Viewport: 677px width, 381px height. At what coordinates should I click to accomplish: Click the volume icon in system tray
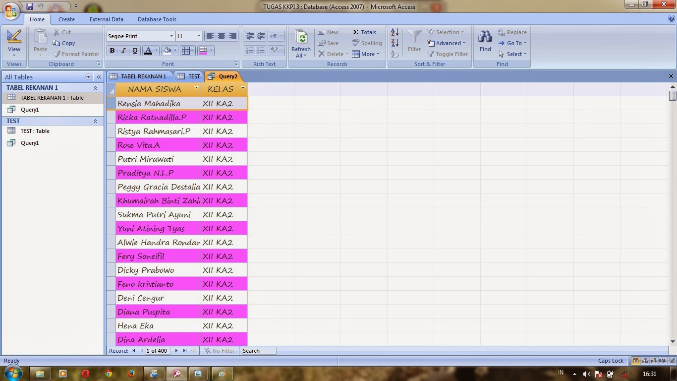[587, 374]
